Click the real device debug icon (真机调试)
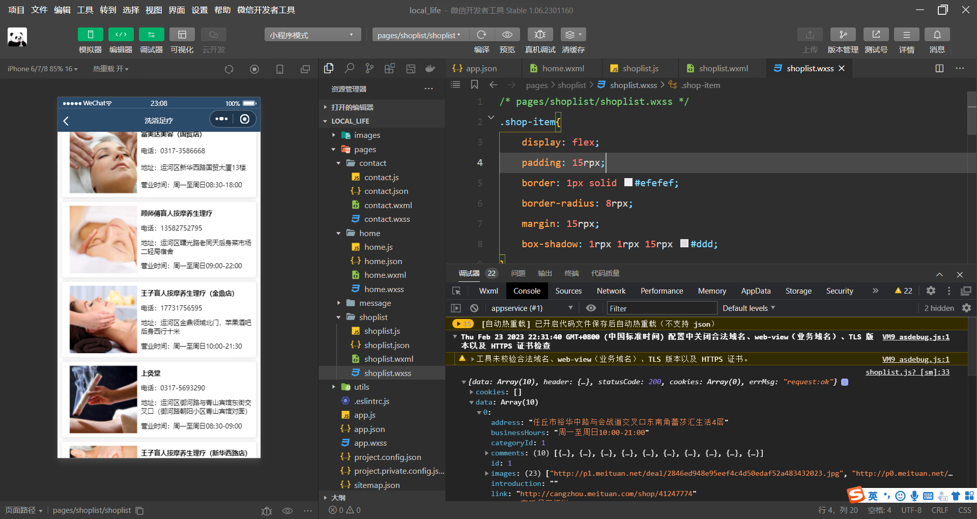Image resolution: width=977 pixels, height=519 pixels. 540,35
